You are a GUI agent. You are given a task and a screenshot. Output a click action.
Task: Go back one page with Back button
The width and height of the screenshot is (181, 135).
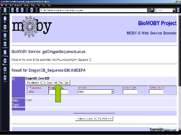[x=17, y=10]
